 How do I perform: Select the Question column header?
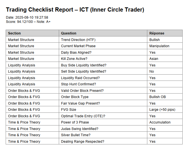pyautogui.click(x=69, y=33)
